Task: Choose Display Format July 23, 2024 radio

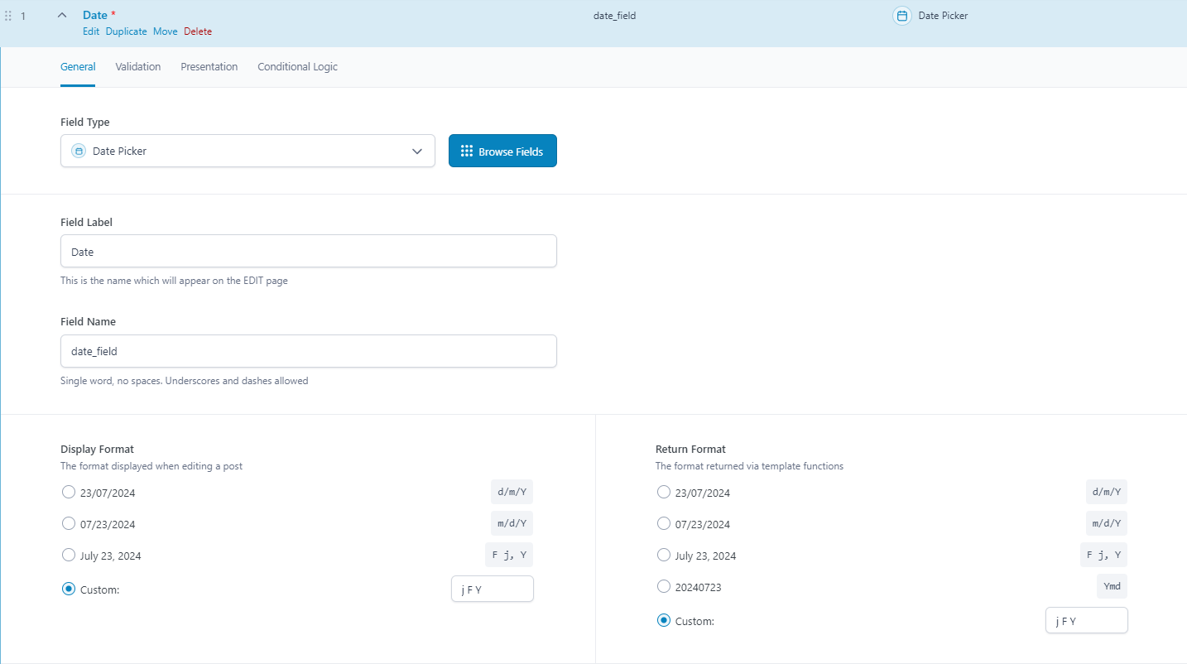Action: tap(69, 556)
